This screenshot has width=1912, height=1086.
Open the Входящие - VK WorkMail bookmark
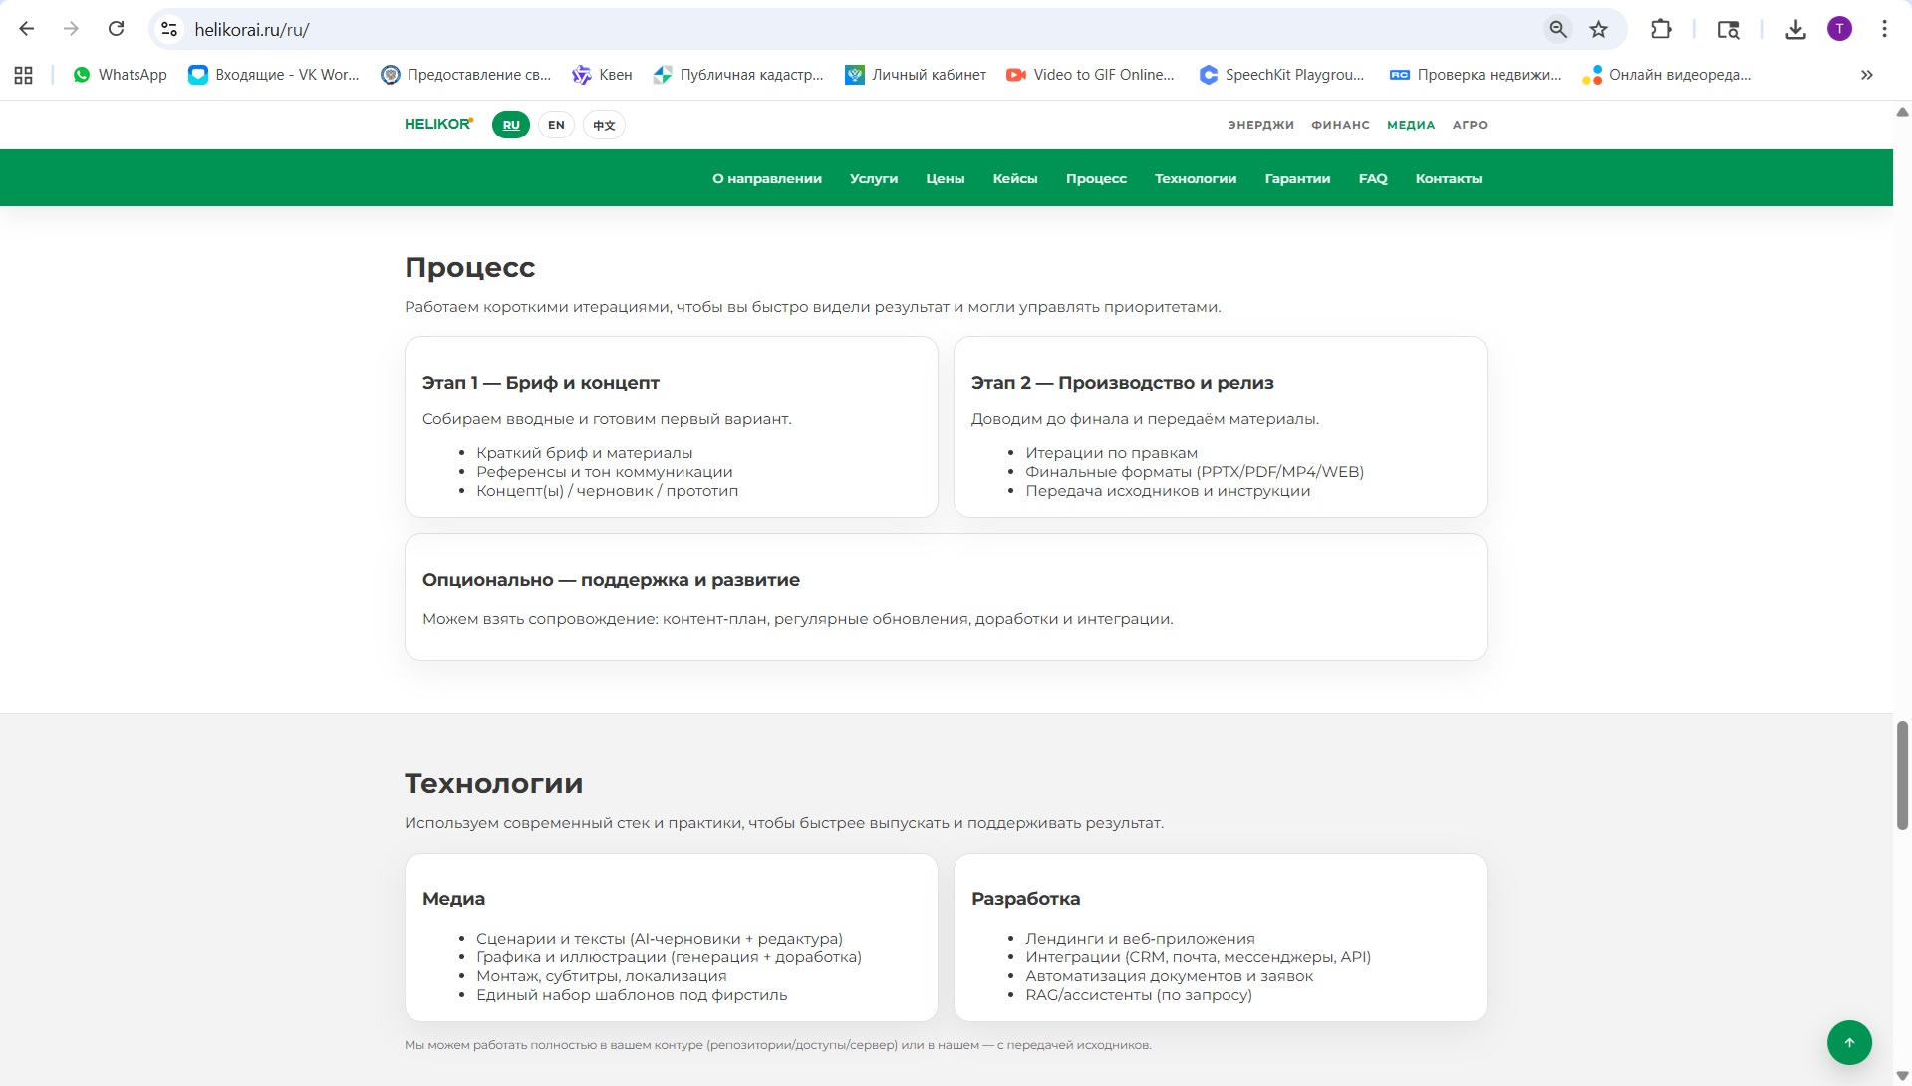[274, 75]
